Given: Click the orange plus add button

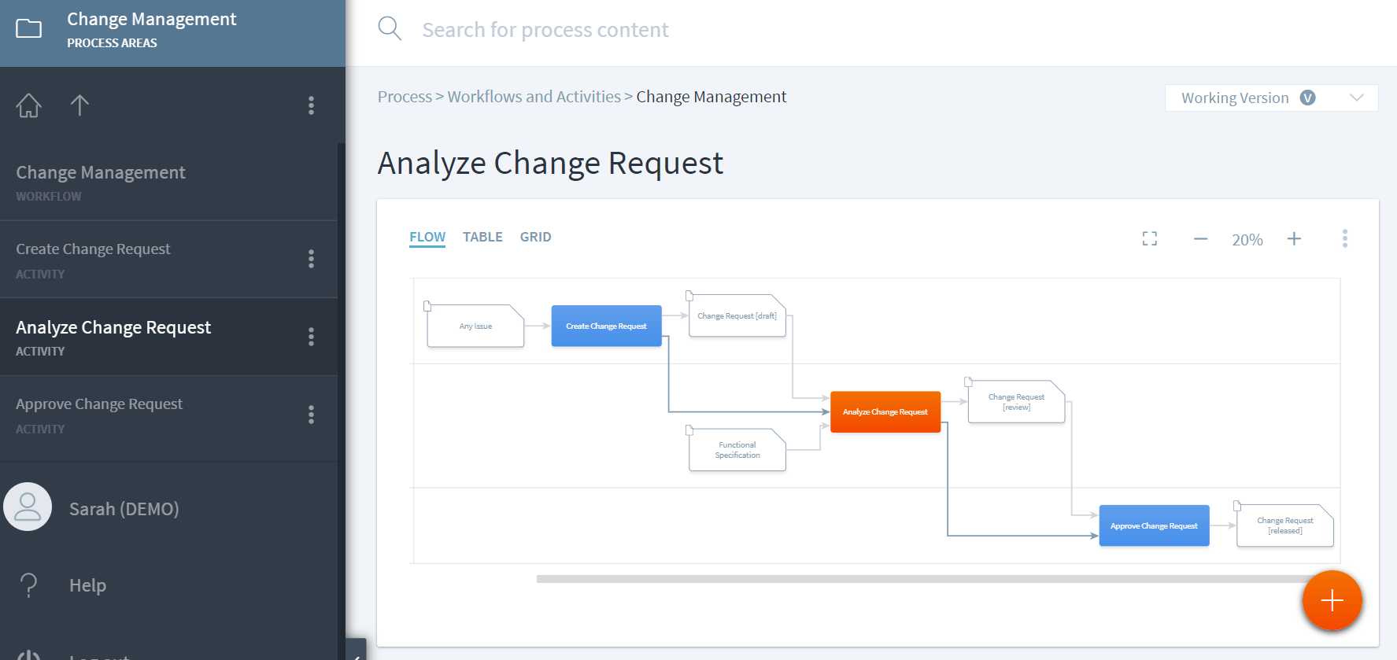Looking at the screenshot, I should pos(1332,601).
